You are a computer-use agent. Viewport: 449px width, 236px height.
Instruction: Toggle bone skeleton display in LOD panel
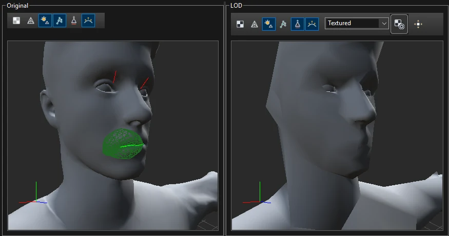coord(283,24)
